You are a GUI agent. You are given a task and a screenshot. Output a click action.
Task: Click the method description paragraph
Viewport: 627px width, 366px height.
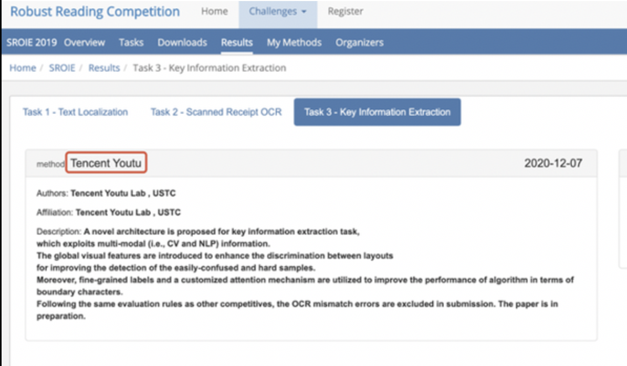pos(305,274)
